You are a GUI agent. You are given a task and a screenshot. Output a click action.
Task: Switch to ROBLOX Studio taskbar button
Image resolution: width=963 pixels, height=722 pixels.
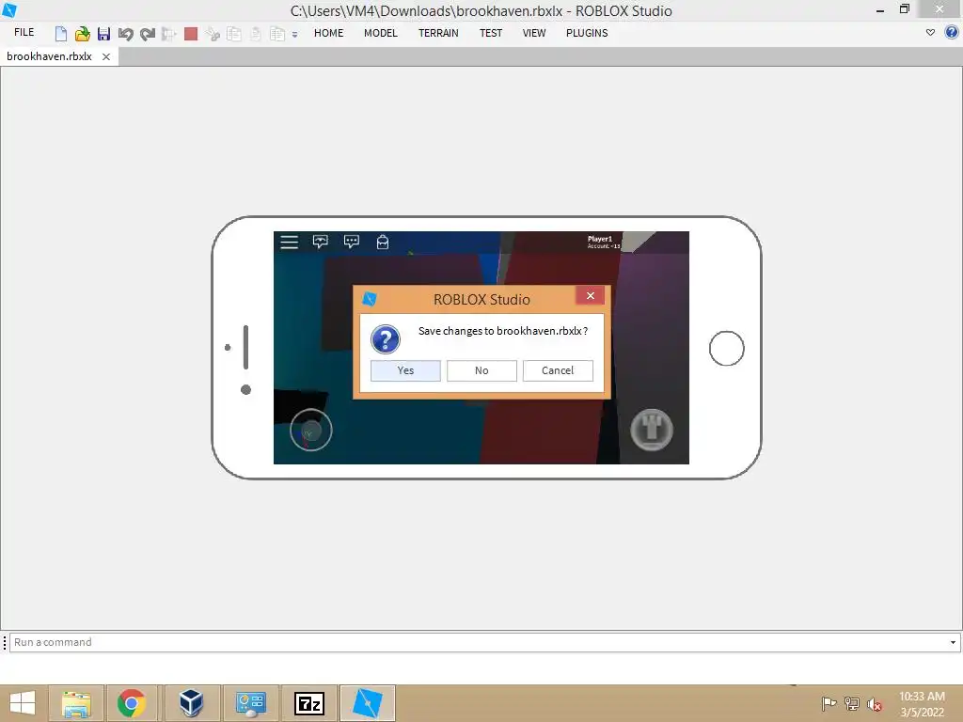[x=368, y=703]
